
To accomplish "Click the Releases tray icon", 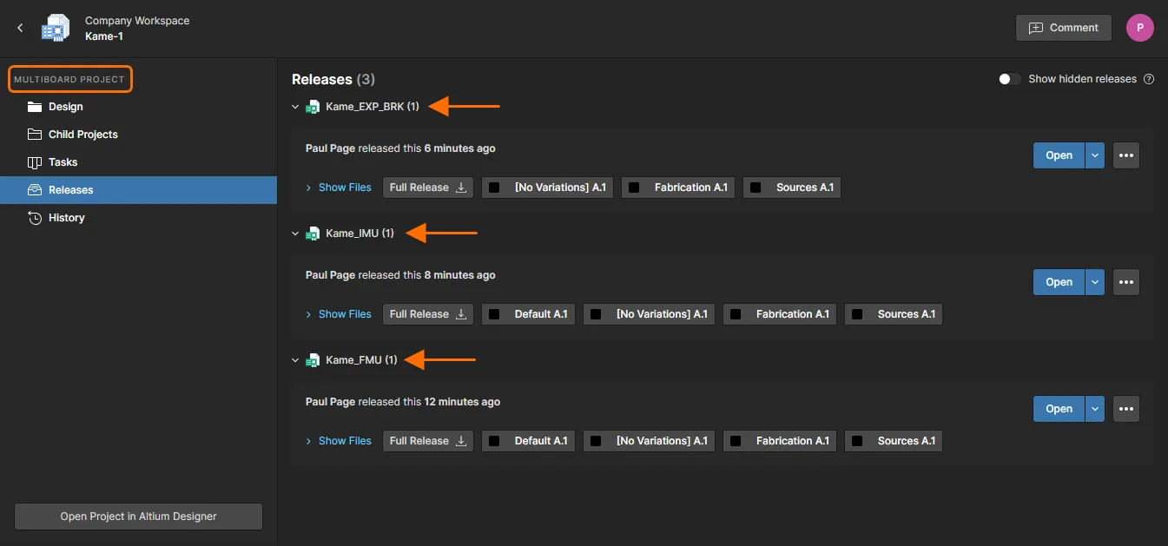I will [x=35, y=190].
